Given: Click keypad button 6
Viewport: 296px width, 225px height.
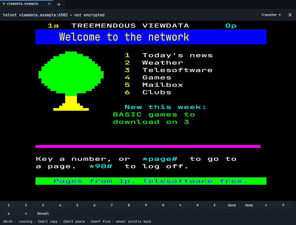Looking at the screenshot, I should pyautogui.click(x=95, y=205).
